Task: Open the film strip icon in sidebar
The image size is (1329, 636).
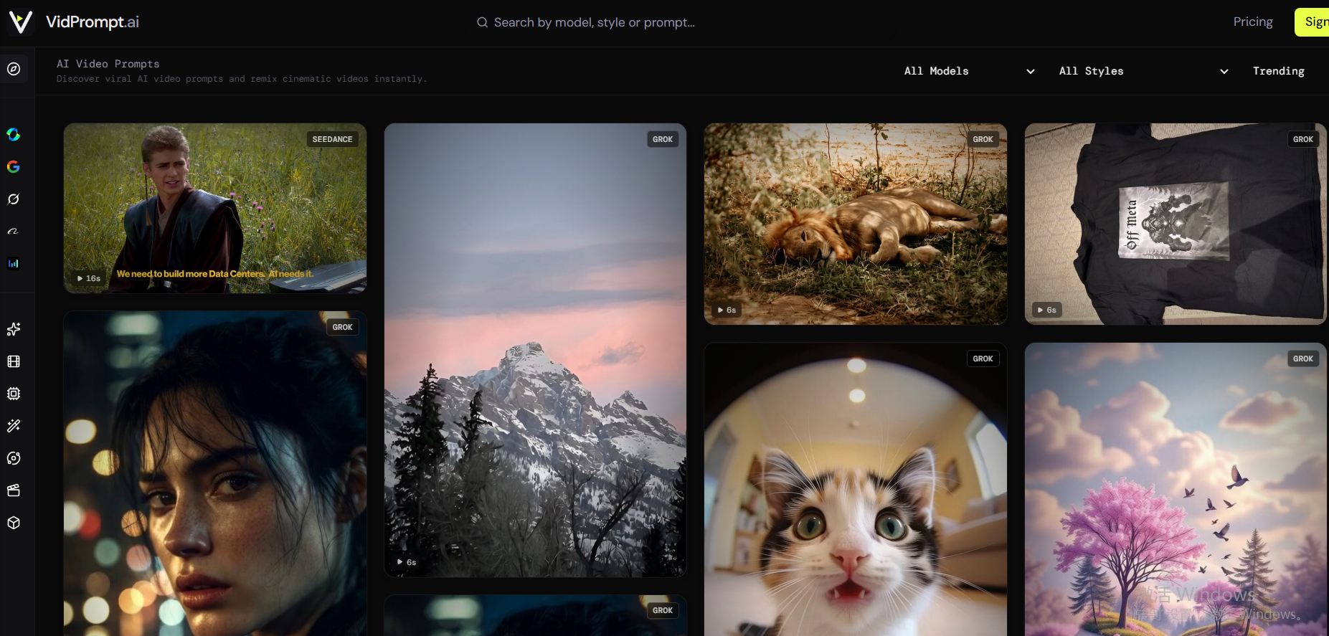Action: click(x=14, y=361)
